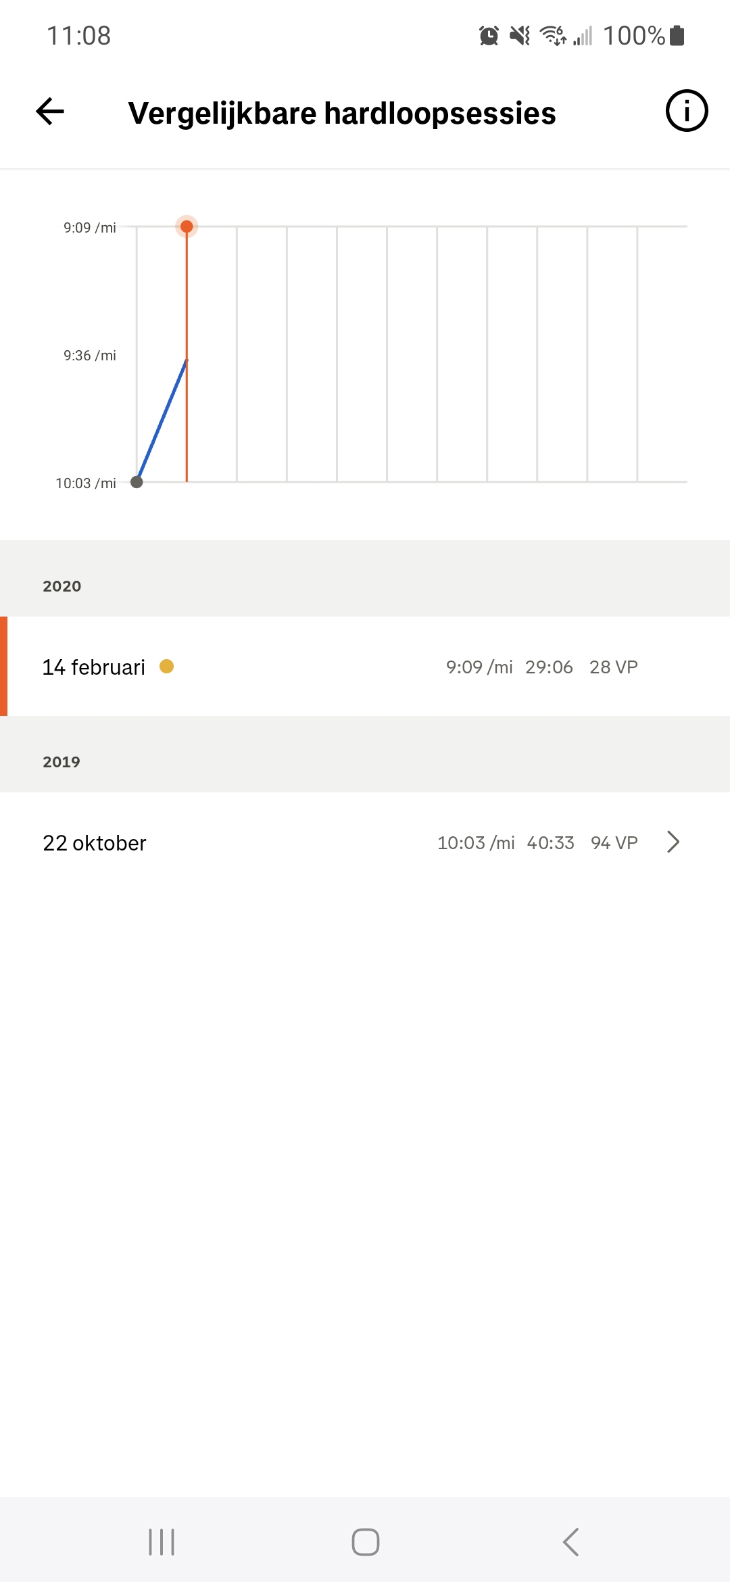
Task: Select orange data point on chart
Action: click(x=187, y=226)
